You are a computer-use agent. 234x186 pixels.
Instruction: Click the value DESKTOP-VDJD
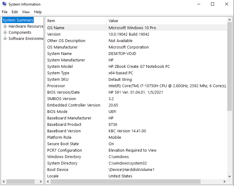tap(122, 53)
